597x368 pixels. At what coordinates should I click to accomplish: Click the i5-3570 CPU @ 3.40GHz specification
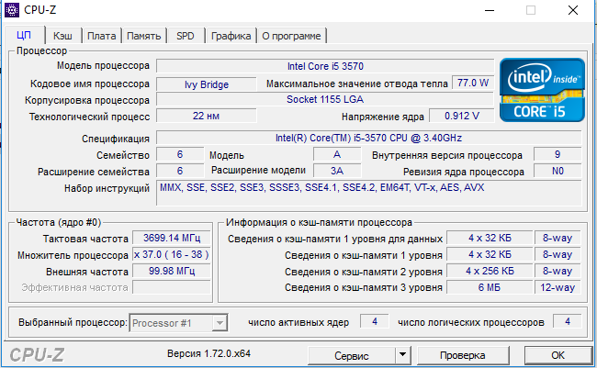368,138
